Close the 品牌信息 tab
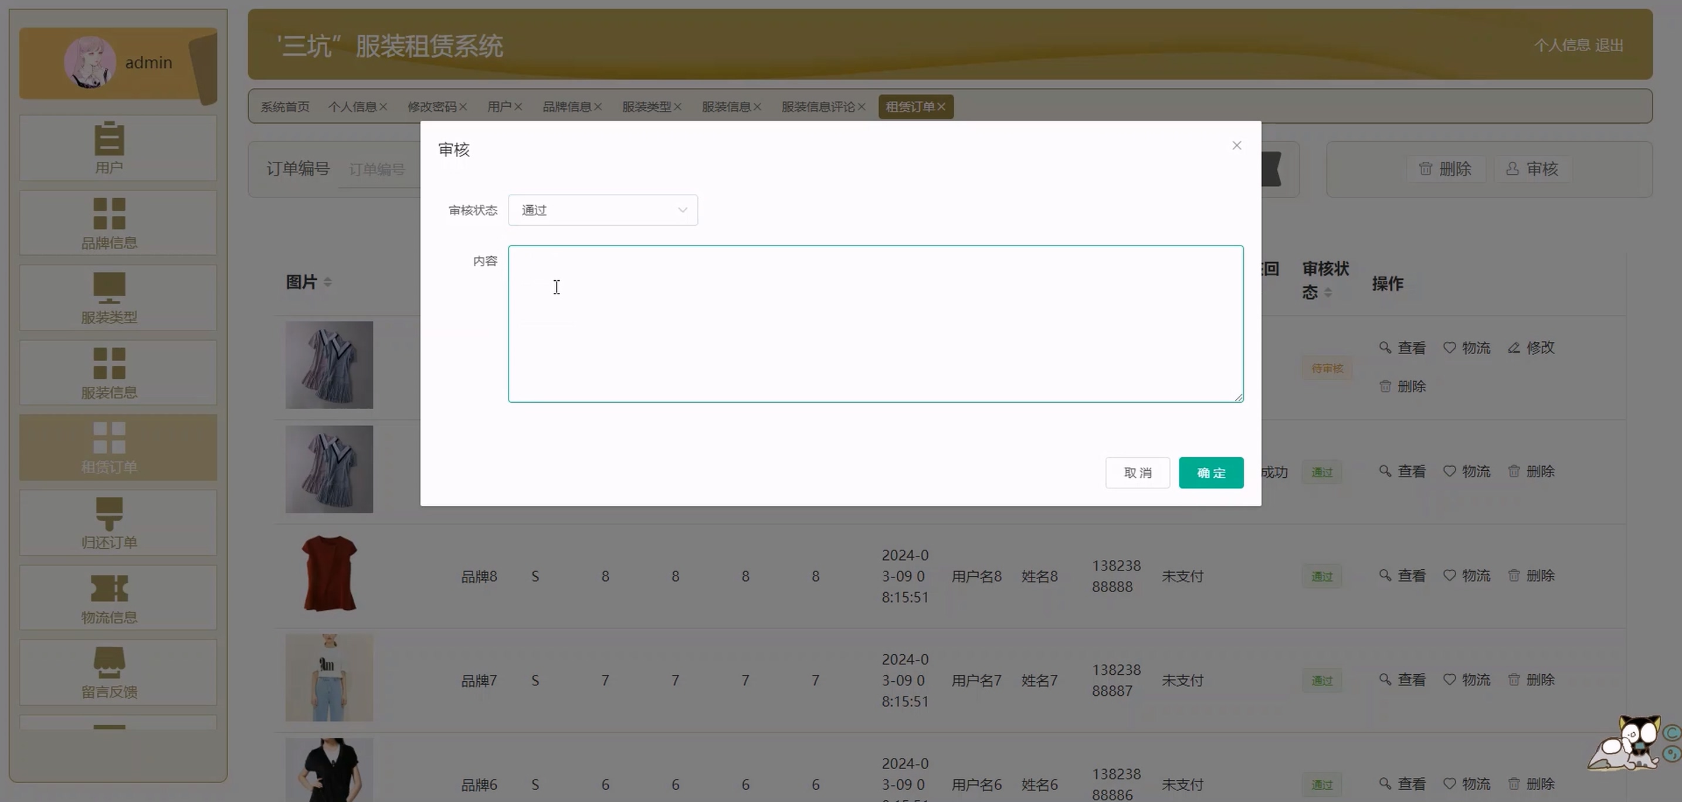 (x=598, y=107)
